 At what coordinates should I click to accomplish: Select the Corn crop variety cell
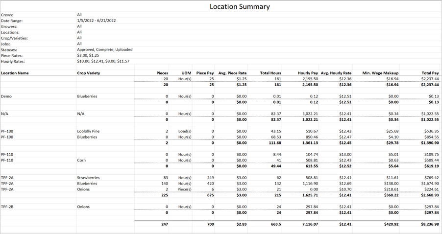[x=81, y=160]
